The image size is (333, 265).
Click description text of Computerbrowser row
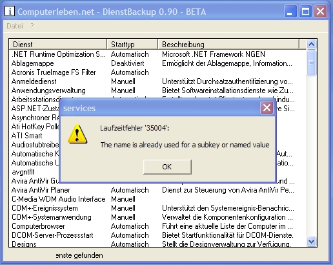click(227, 226)
